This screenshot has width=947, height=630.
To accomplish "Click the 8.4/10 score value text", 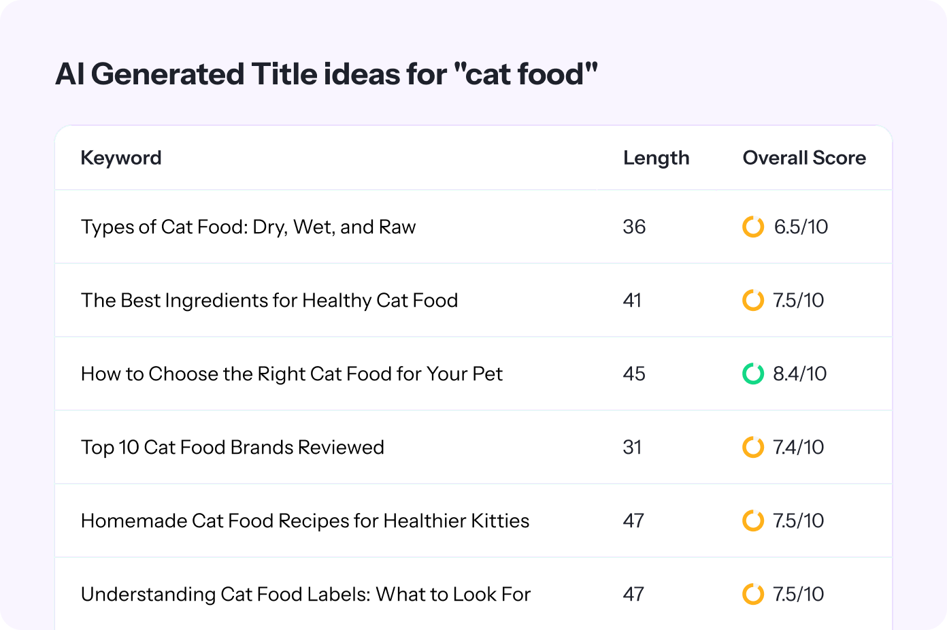I will click(x=800, y=374).
